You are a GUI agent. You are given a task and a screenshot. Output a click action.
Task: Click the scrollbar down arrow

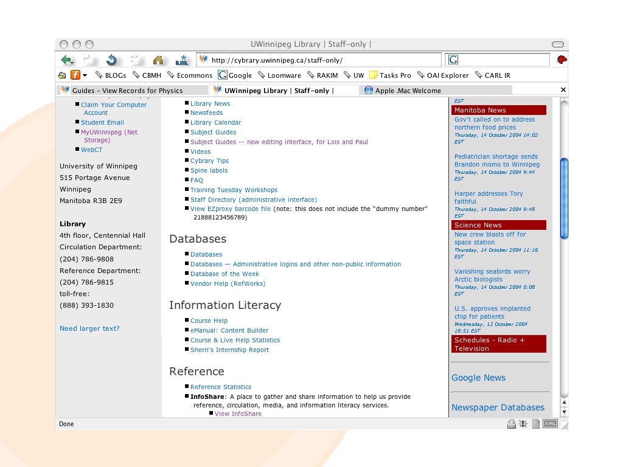(x=564, y=412)
